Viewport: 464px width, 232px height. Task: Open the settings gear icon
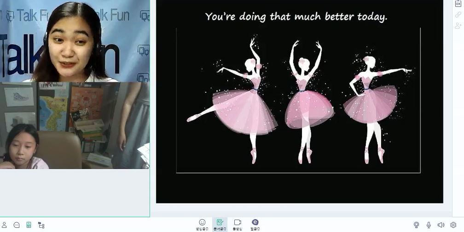coord(453,225)
